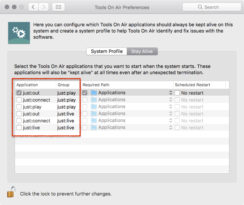Viewport: 244px width, 205px height.
Task: Open path stepper for just:connect just:live row
Action: click(171, 121)
